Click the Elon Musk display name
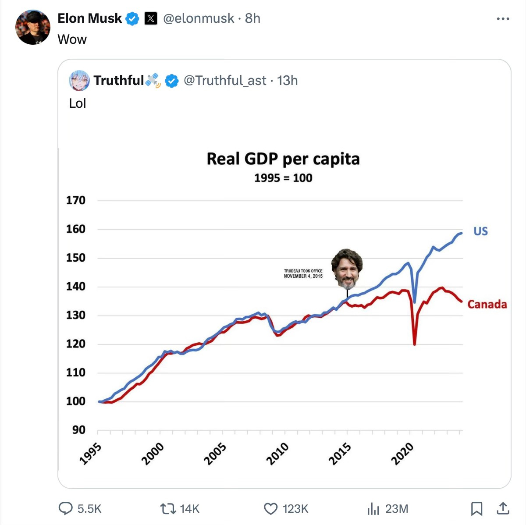 tap(90, 18)
